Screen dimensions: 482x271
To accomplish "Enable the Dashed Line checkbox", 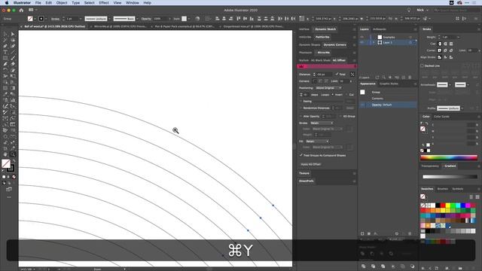I will click(422, 65).
